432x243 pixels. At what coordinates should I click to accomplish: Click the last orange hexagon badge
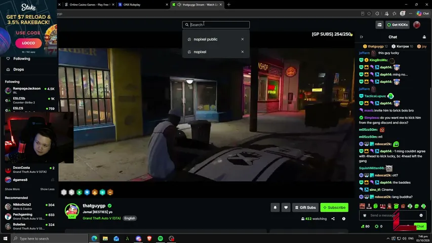pyautogui.click(x=110, y=192)
